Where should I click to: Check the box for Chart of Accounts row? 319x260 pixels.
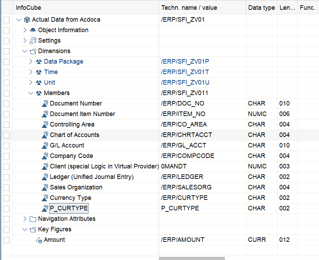tap(6, 135)
